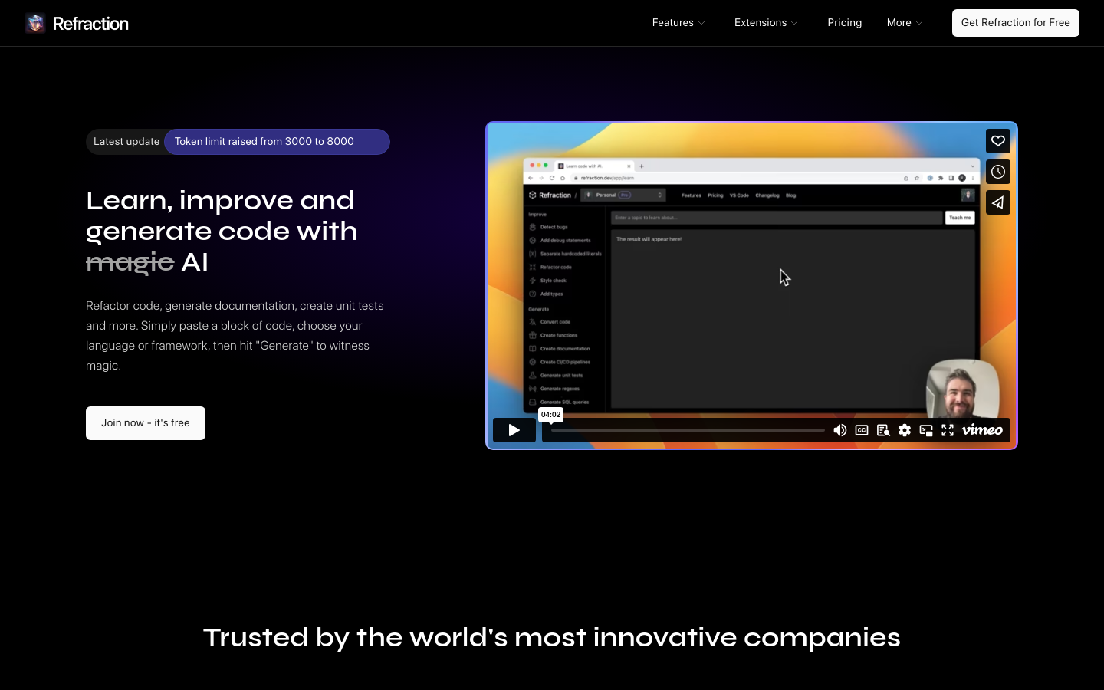1104x690 pixels.
Task: Open the Features dropdown menu
Action: tap(678, 23)
